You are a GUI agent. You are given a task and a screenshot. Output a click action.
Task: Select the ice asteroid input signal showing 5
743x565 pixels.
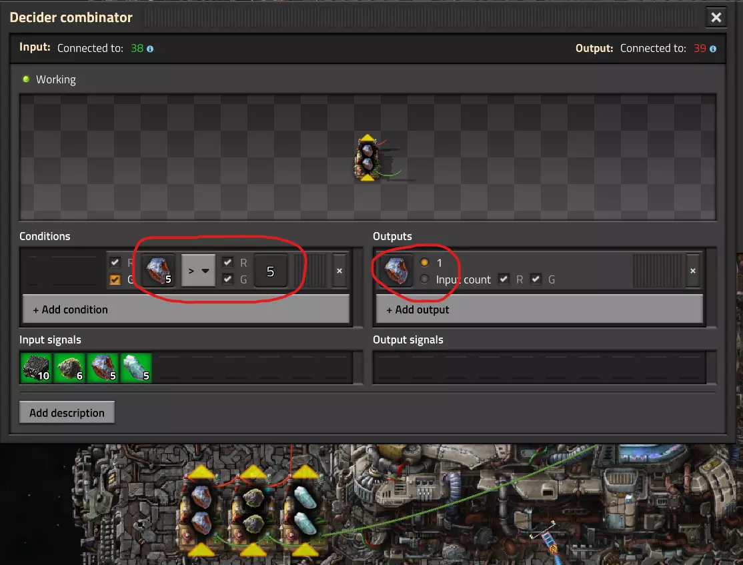(136, 368)
